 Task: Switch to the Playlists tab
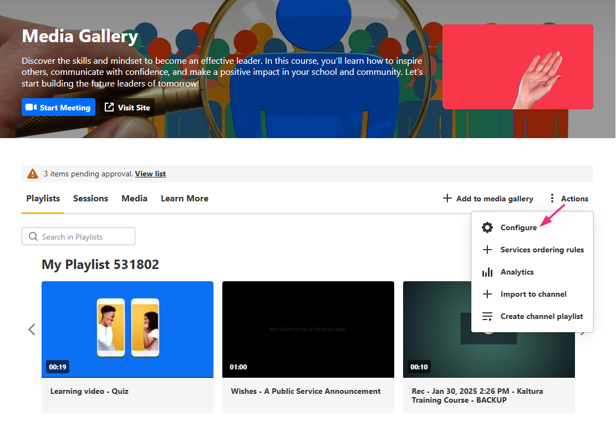(43, 199)
